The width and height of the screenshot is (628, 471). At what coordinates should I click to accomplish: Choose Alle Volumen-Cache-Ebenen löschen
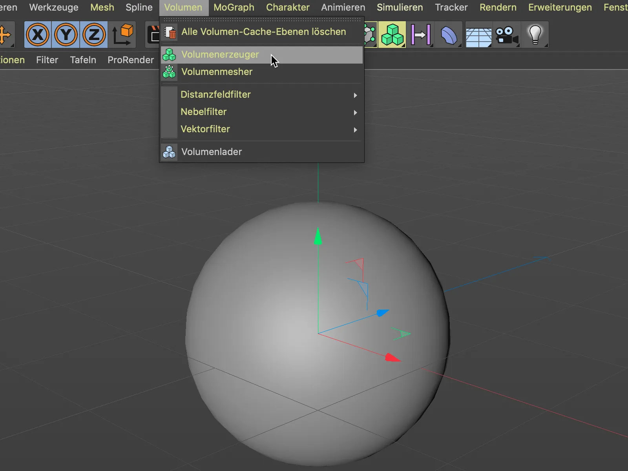(x=262, y=32)
